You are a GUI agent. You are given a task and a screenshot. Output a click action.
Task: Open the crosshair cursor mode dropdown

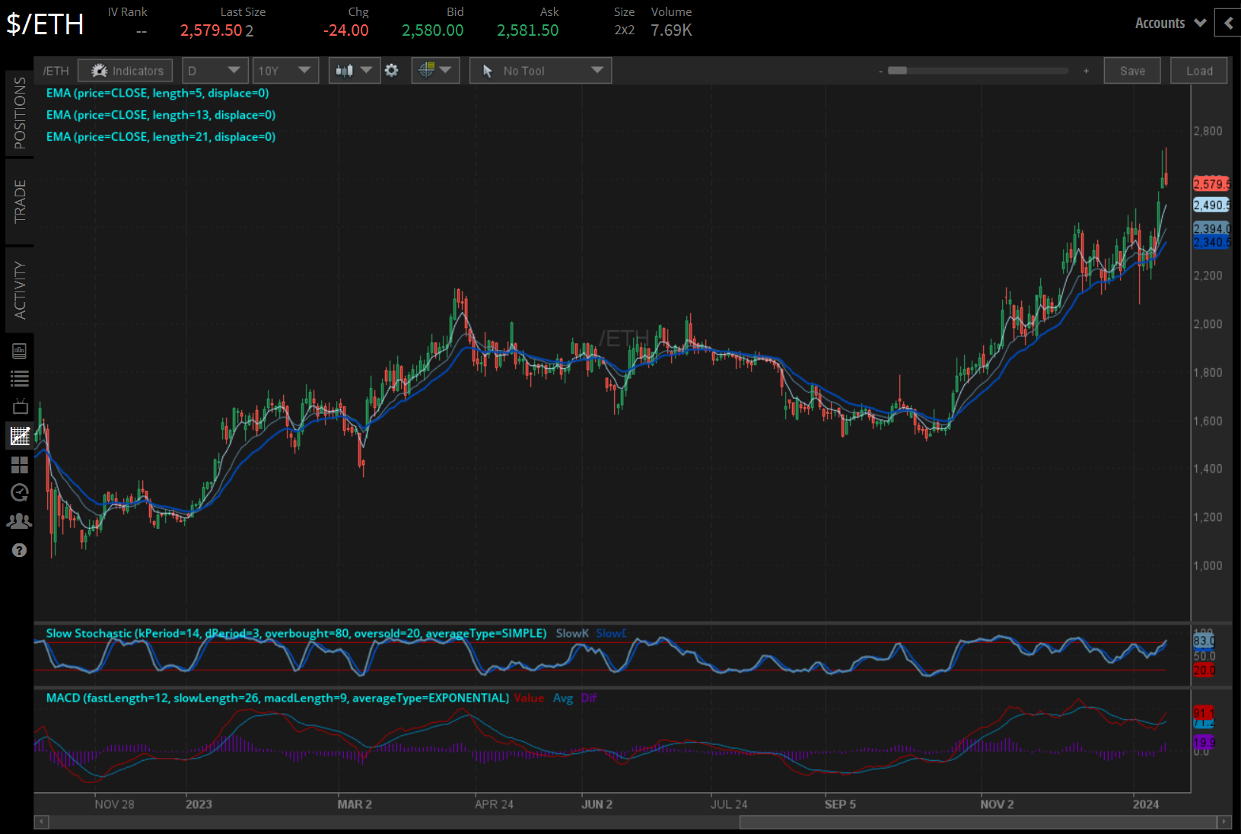click(x=434, y=71)
